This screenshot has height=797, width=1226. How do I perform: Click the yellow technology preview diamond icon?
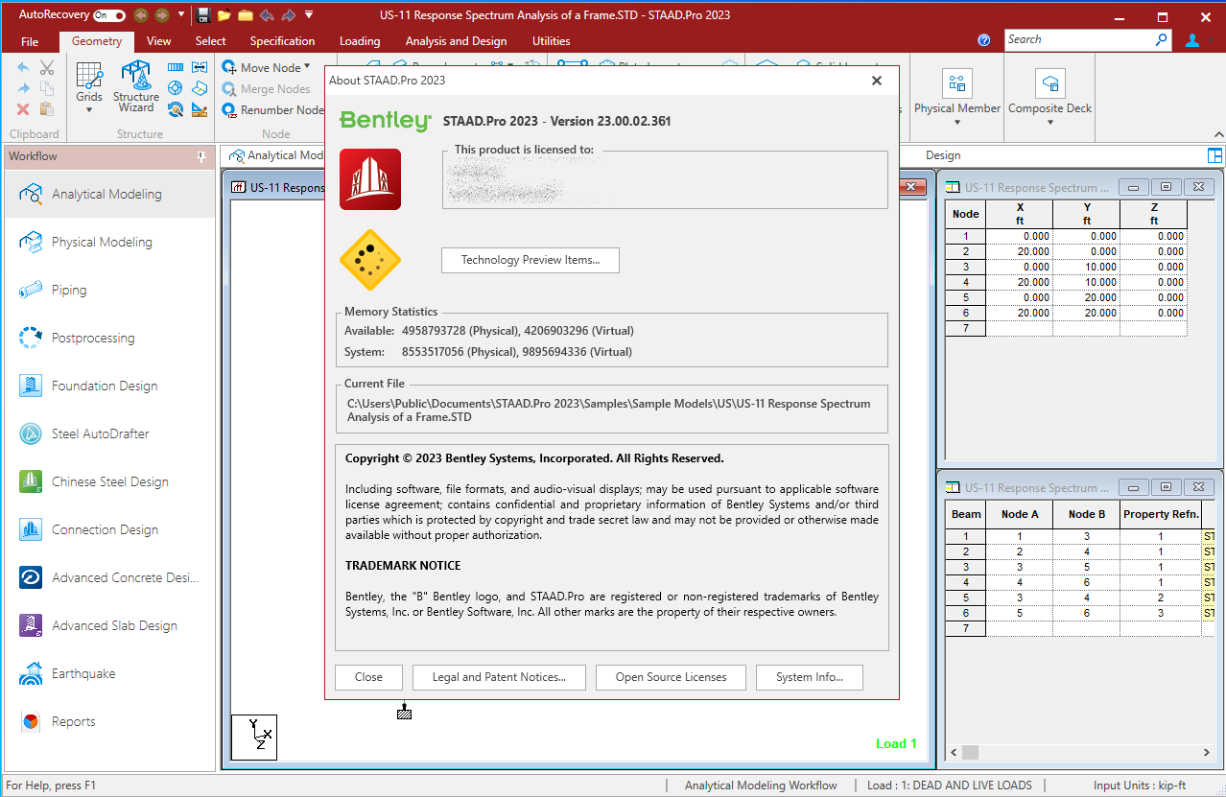(x=370, y=260)
